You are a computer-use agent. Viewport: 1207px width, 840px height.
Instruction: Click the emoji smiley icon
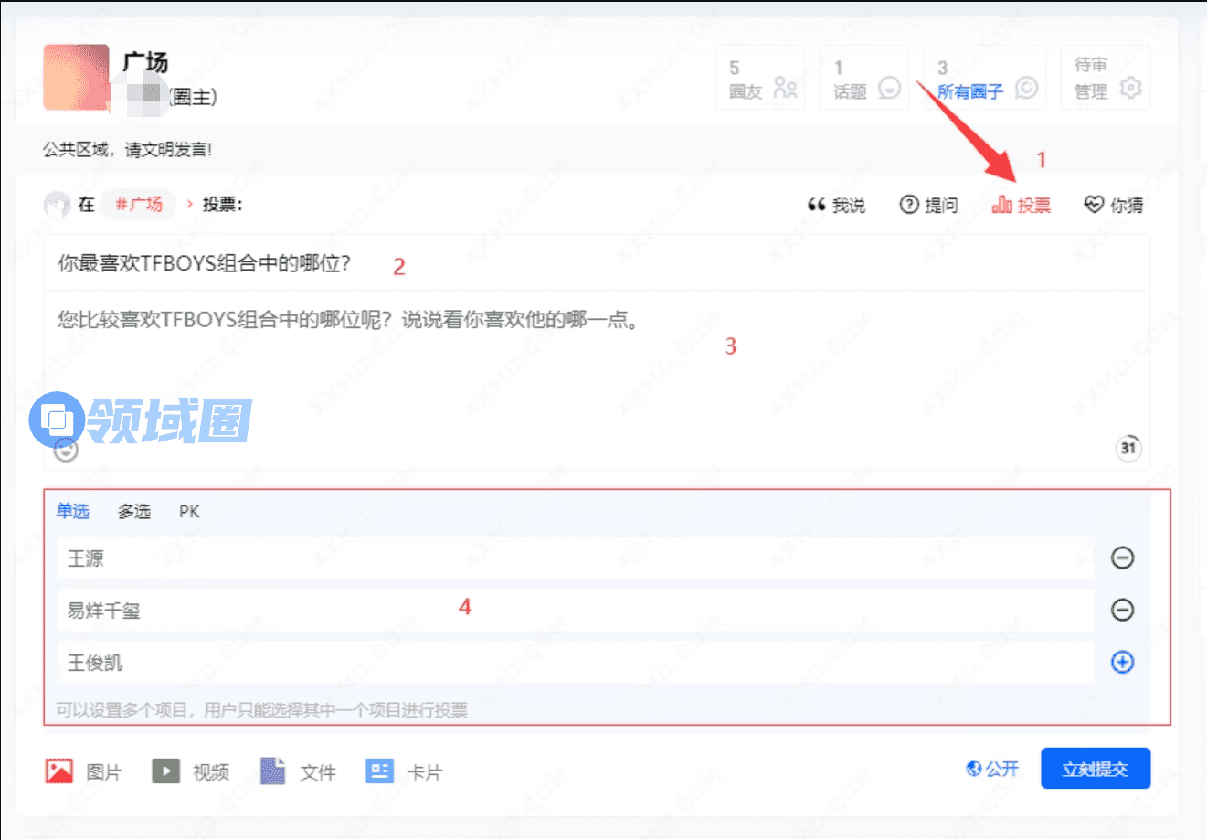click(66, 450)
